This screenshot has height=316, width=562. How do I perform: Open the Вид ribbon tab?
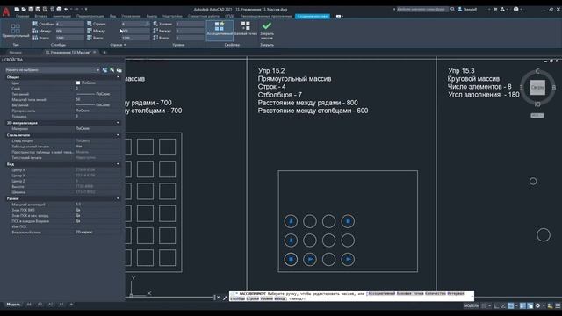click(112, 16)
